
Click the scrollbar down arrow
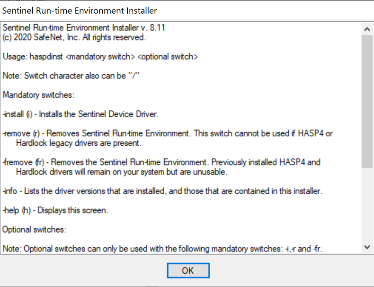pyautogui.click(x=367, y=247)
